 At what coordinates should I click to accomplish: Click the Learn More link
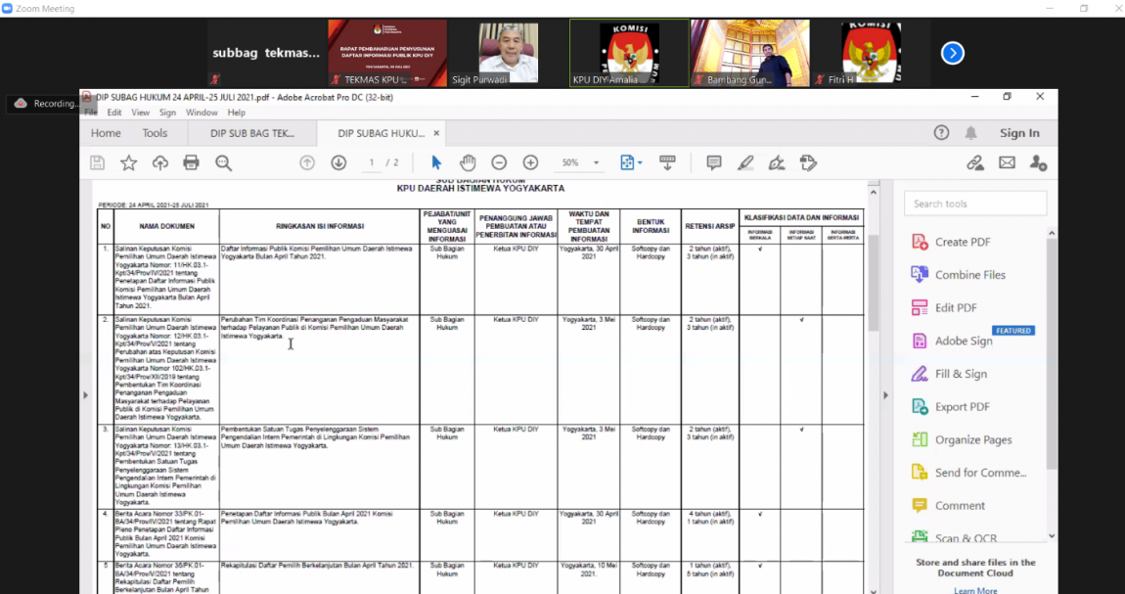pyautogui.click(x=975, y=590)
